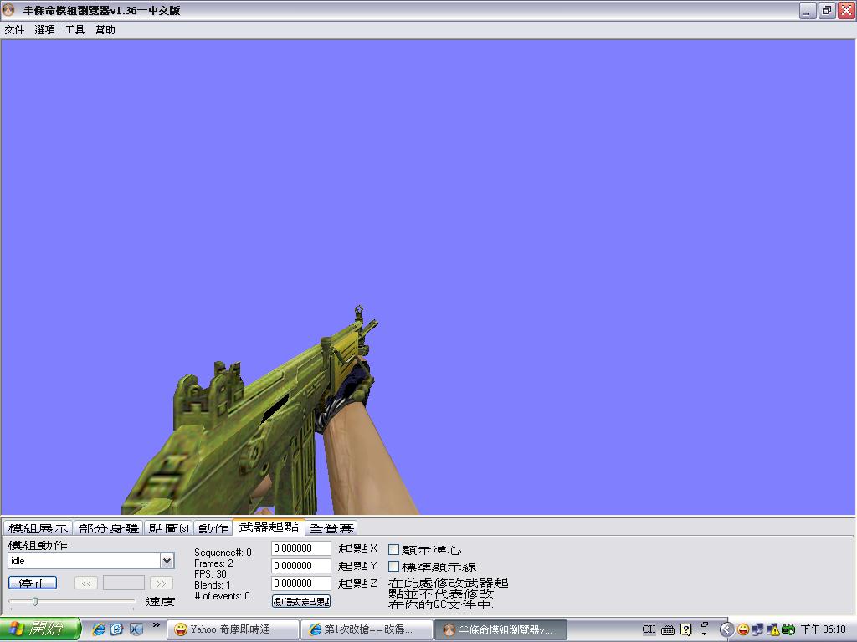The height and width of the screenshot is (642, 857).
Task: Click the 起點X origin input field
Action: 301,548
